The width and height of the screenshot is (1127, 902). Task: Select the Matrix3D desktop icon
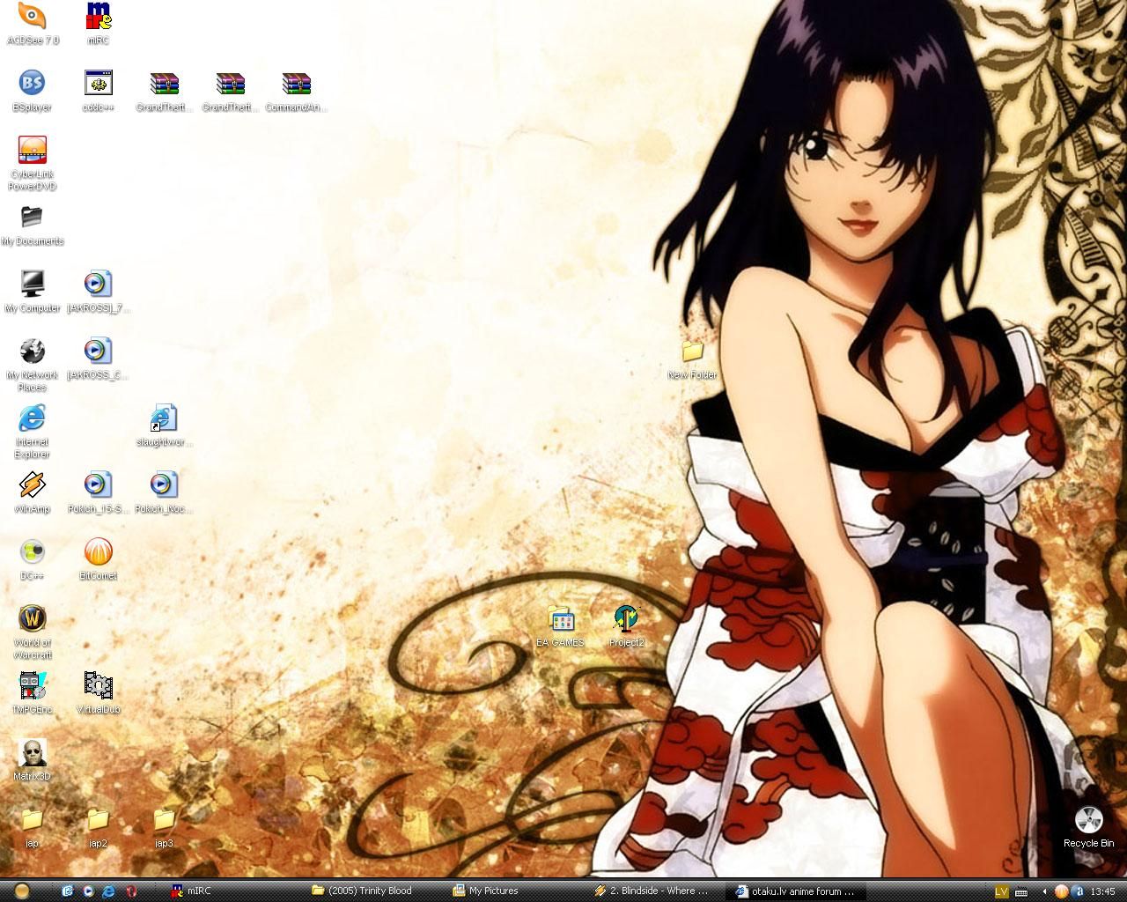(32, 760)
